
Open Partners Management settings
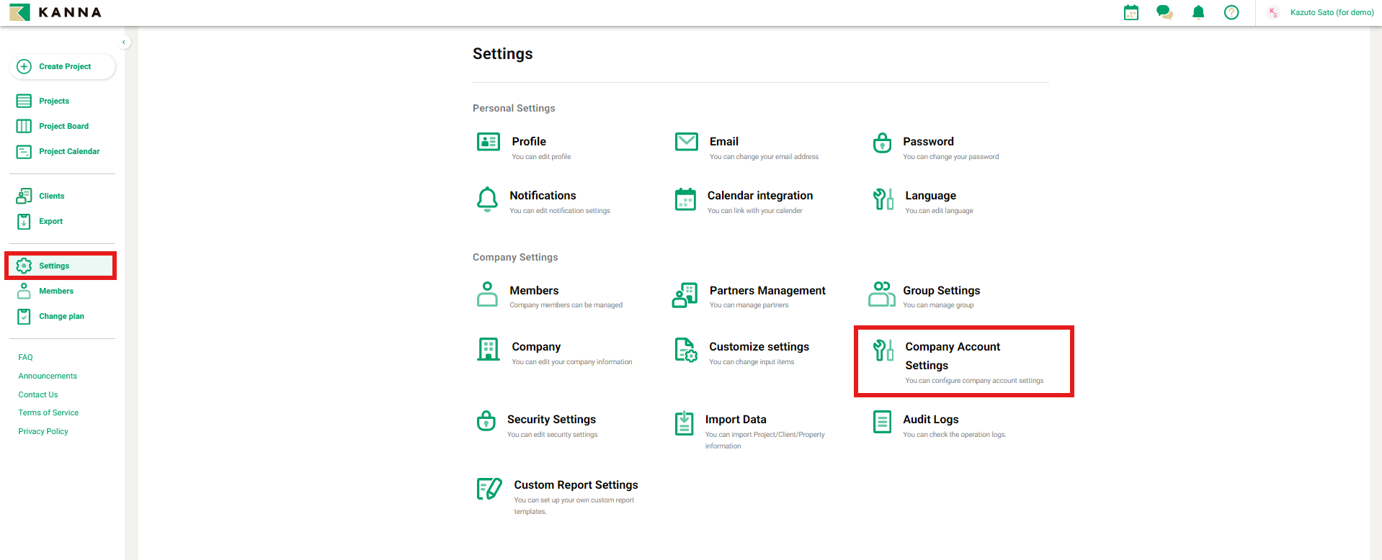pos(767,291)
